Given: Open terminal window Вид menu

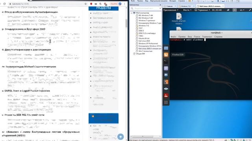Looking at the screenshot, I should [190, 36].
